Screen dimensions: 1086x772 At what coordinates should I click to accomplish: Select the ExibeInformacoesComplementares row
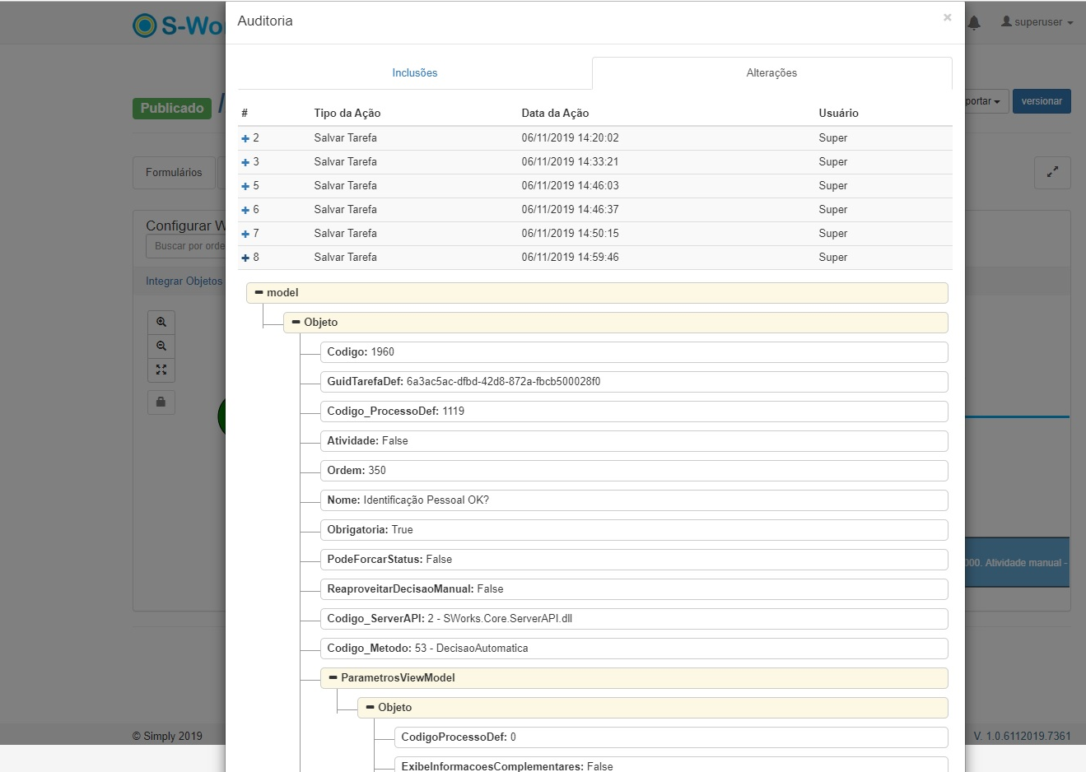pyautogui.click(x=671, y=765)
